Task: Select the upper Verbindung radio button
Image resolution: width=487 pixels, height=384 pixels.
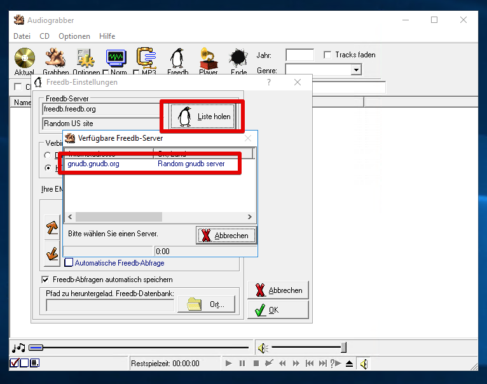Action: [48, 155]
